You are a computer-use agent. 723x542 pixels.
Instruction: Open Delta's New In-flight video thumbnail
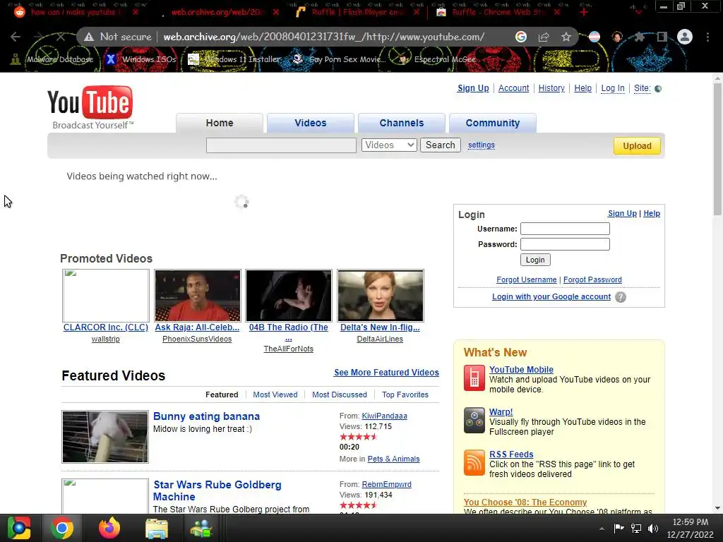click(381, 296)
